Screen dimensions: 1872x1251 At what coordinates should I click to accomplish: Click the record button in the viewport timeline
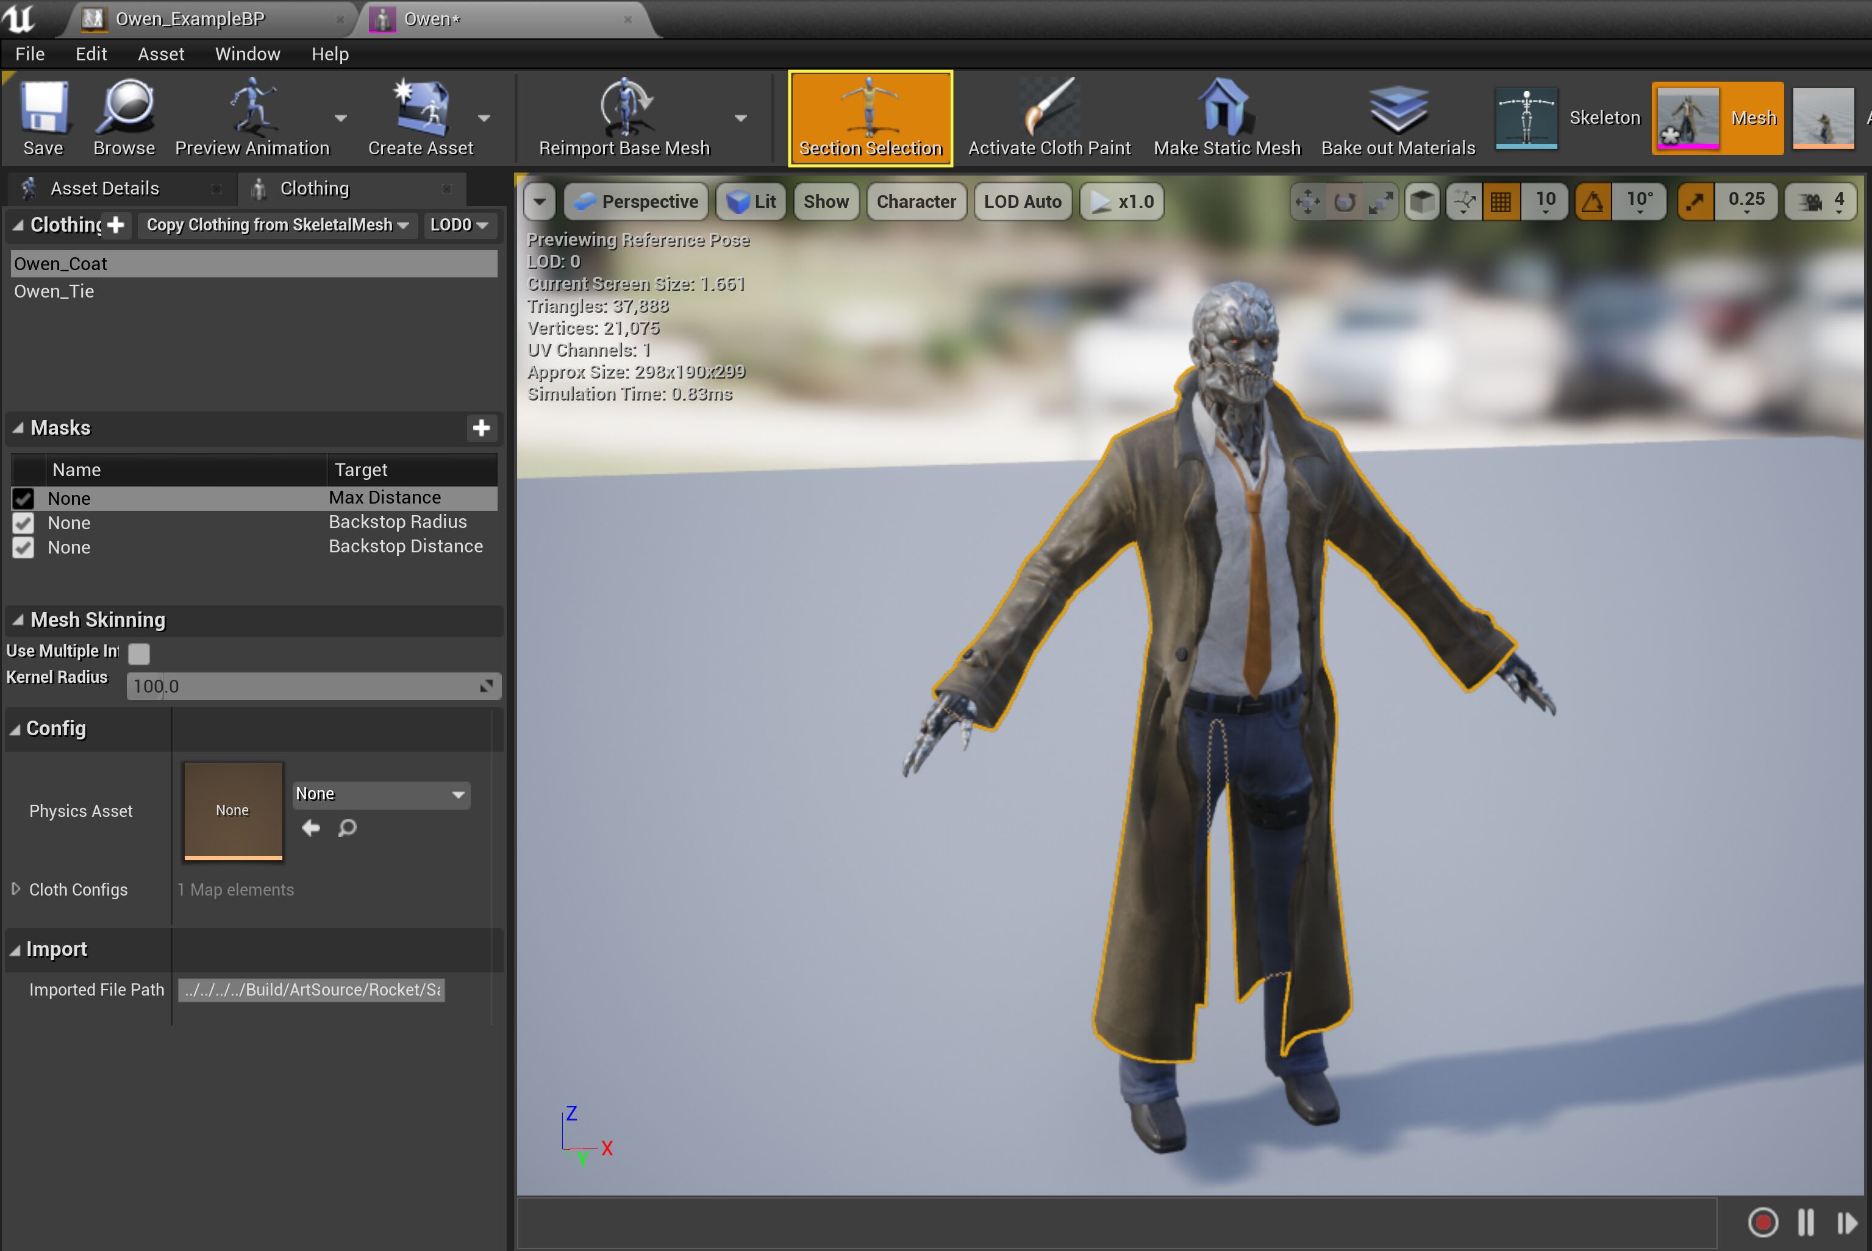pos(1762,1222)
